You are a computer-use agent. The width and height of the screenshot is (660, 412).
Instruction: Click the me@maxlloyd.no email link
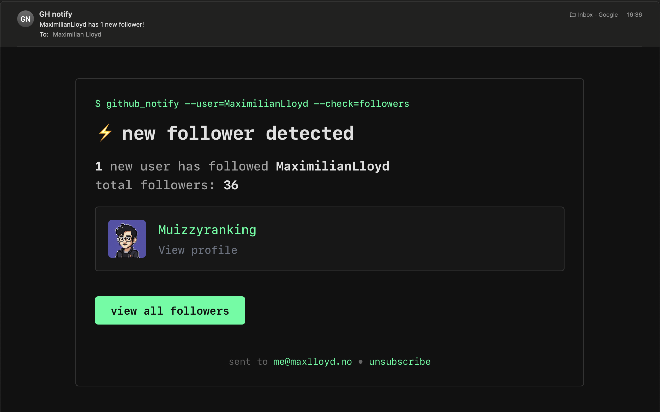point(312,362)
